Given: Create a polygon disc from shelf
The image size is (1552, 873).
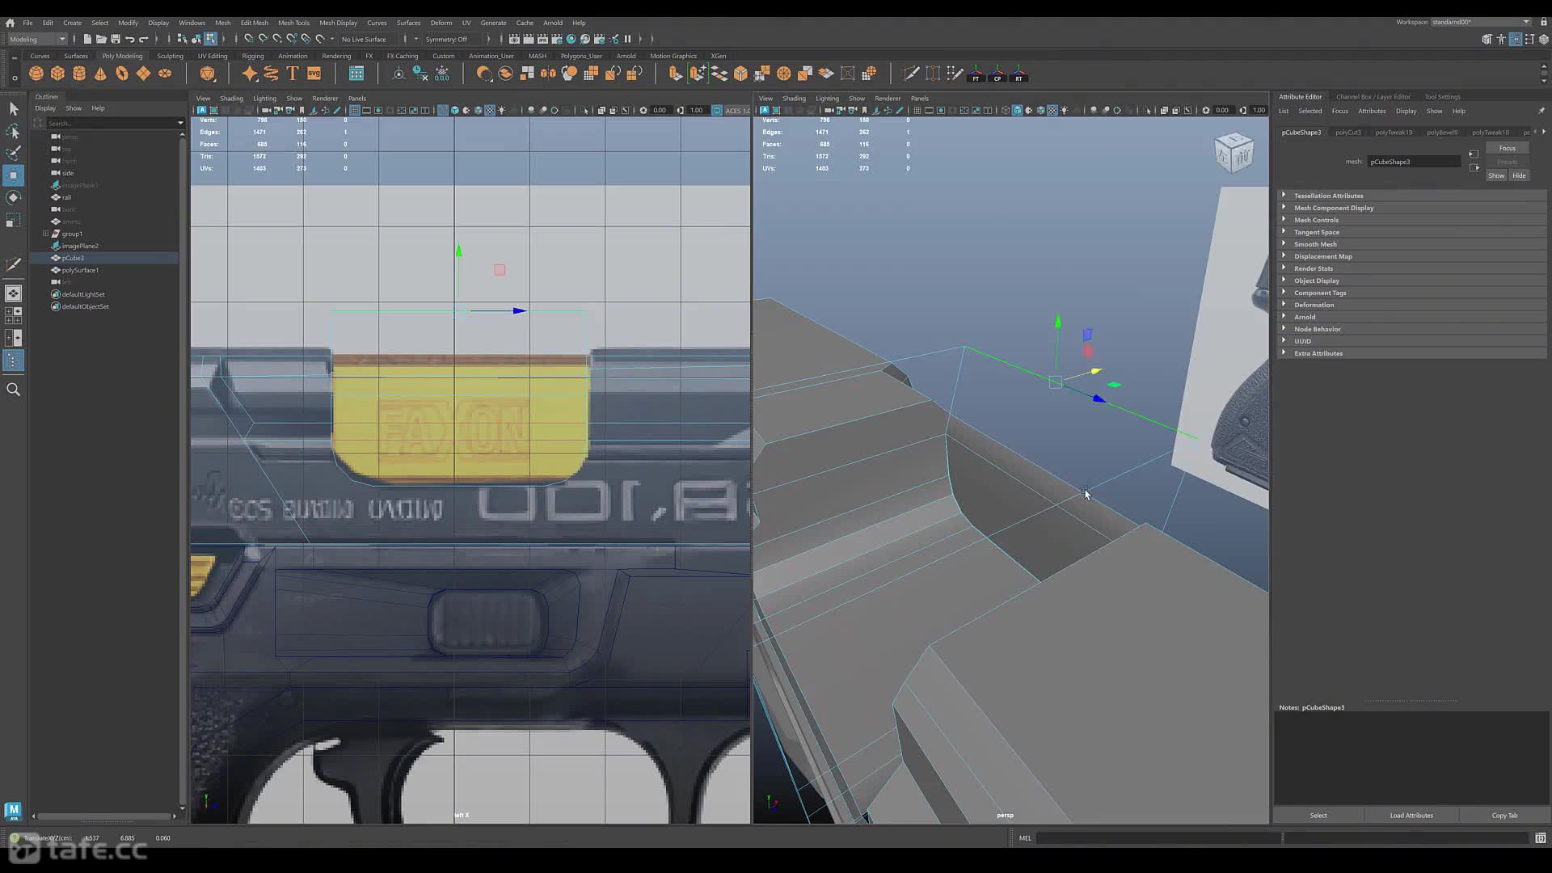Looking at the screenshot, I should (165, 74).
